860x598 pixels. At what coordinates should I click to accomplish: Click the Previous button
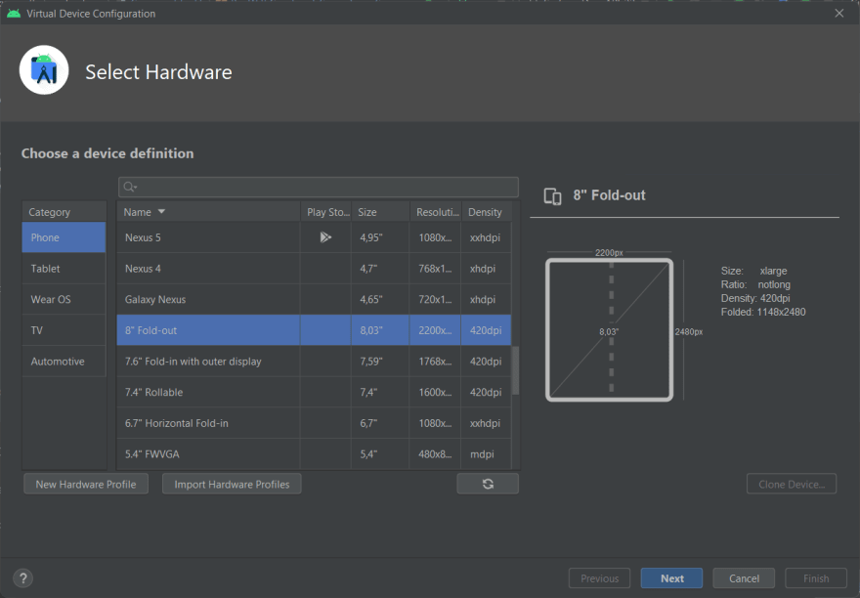599,578
